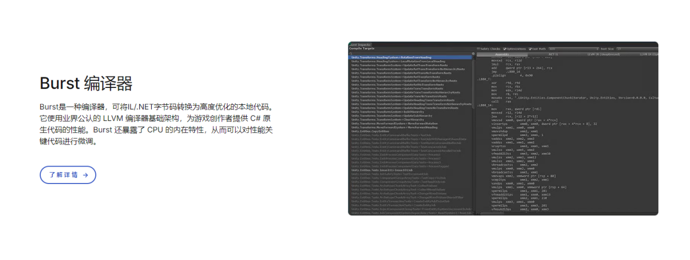The height and width of the screenshot is (260, 690).
Task: Switch to the cut-off LLVM IR (Optimized) tab
Action: [644, 54]
